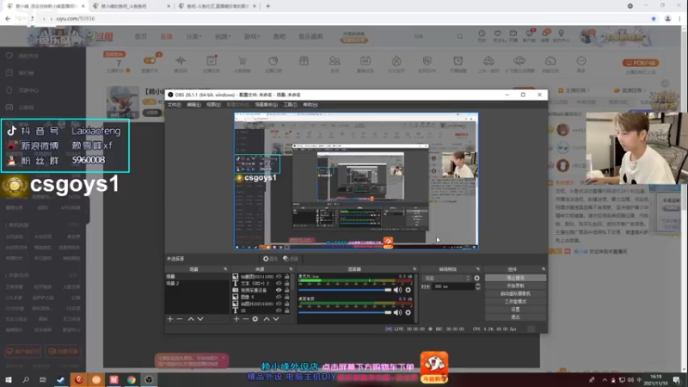Open the 淡出 scene transition dropdown
Viewport: 688px width, 387px height.
pyautogui.click(x=446, y=278)
